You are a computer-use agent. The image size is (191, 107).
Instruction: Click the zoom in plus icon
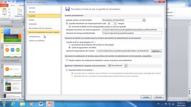click(185, 99)
